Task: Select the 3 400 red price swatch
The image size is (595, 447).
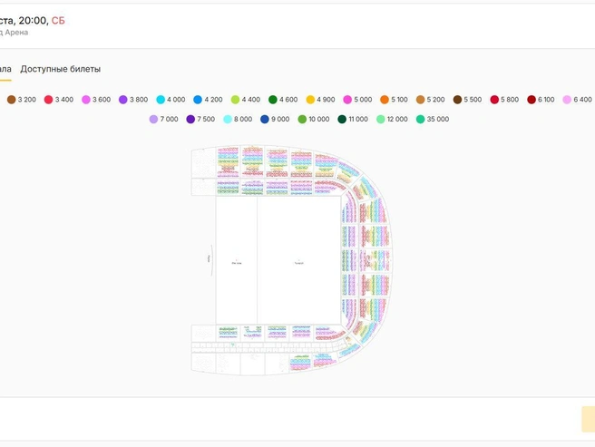Action: [48, 100]
